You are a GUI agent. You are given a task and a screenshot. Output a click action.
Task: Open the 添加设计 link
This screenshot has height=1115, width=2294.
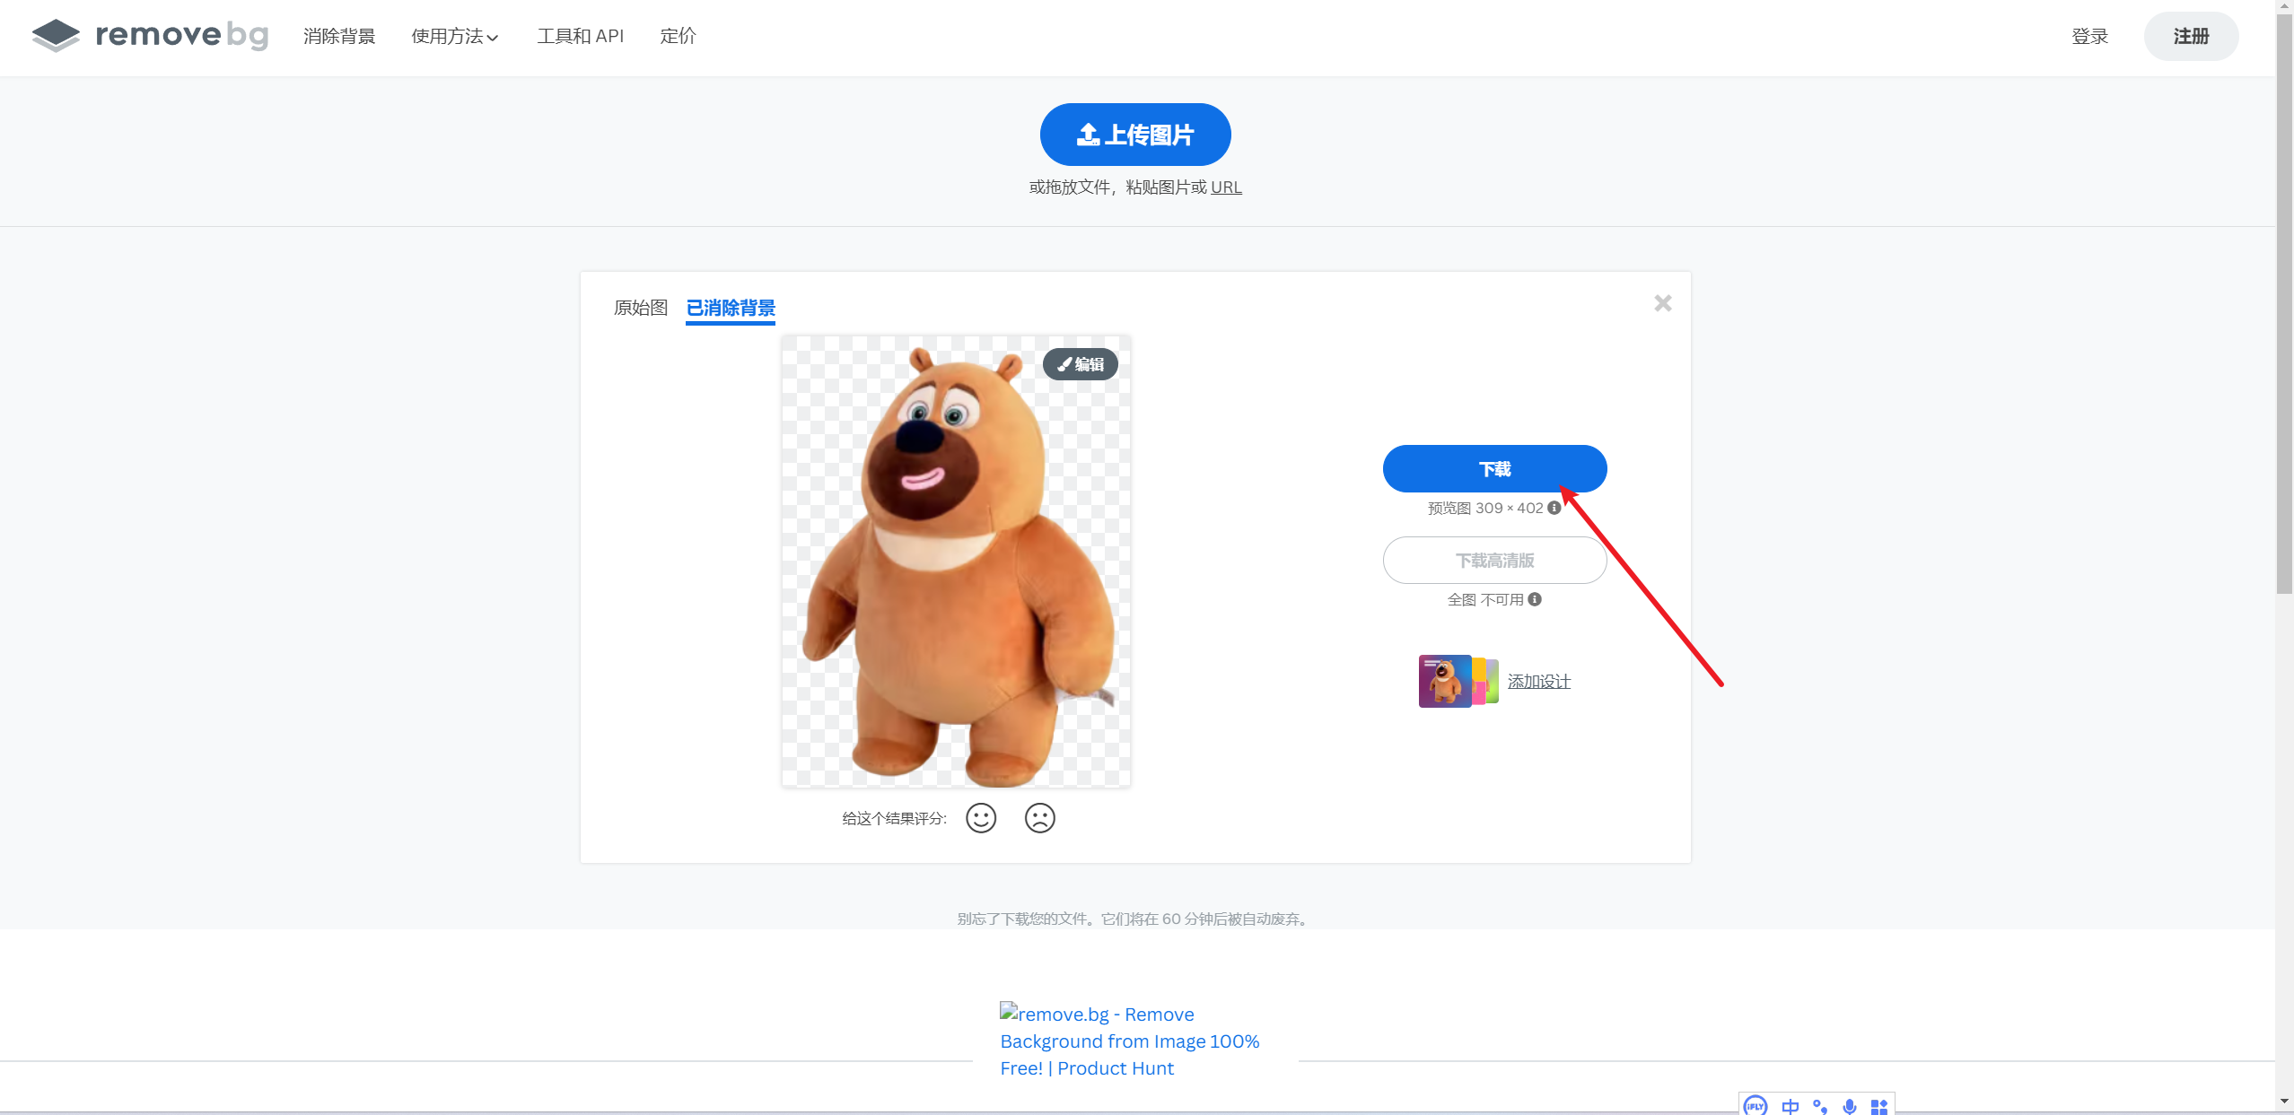1538,681
